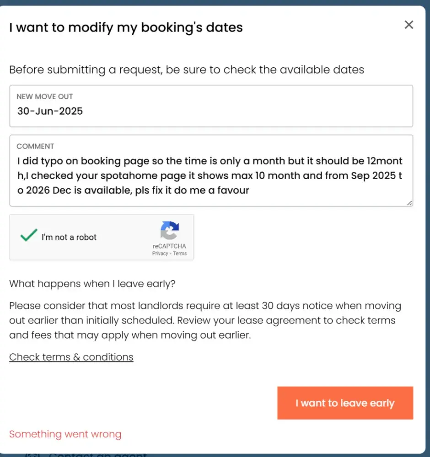This screenshot has height=457, width=430.
Task: Click the NEW MOVE OUT field label
Action: point(45,96)
